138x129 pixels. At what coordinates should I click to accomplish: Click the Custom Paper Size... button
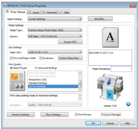[70, 58]
